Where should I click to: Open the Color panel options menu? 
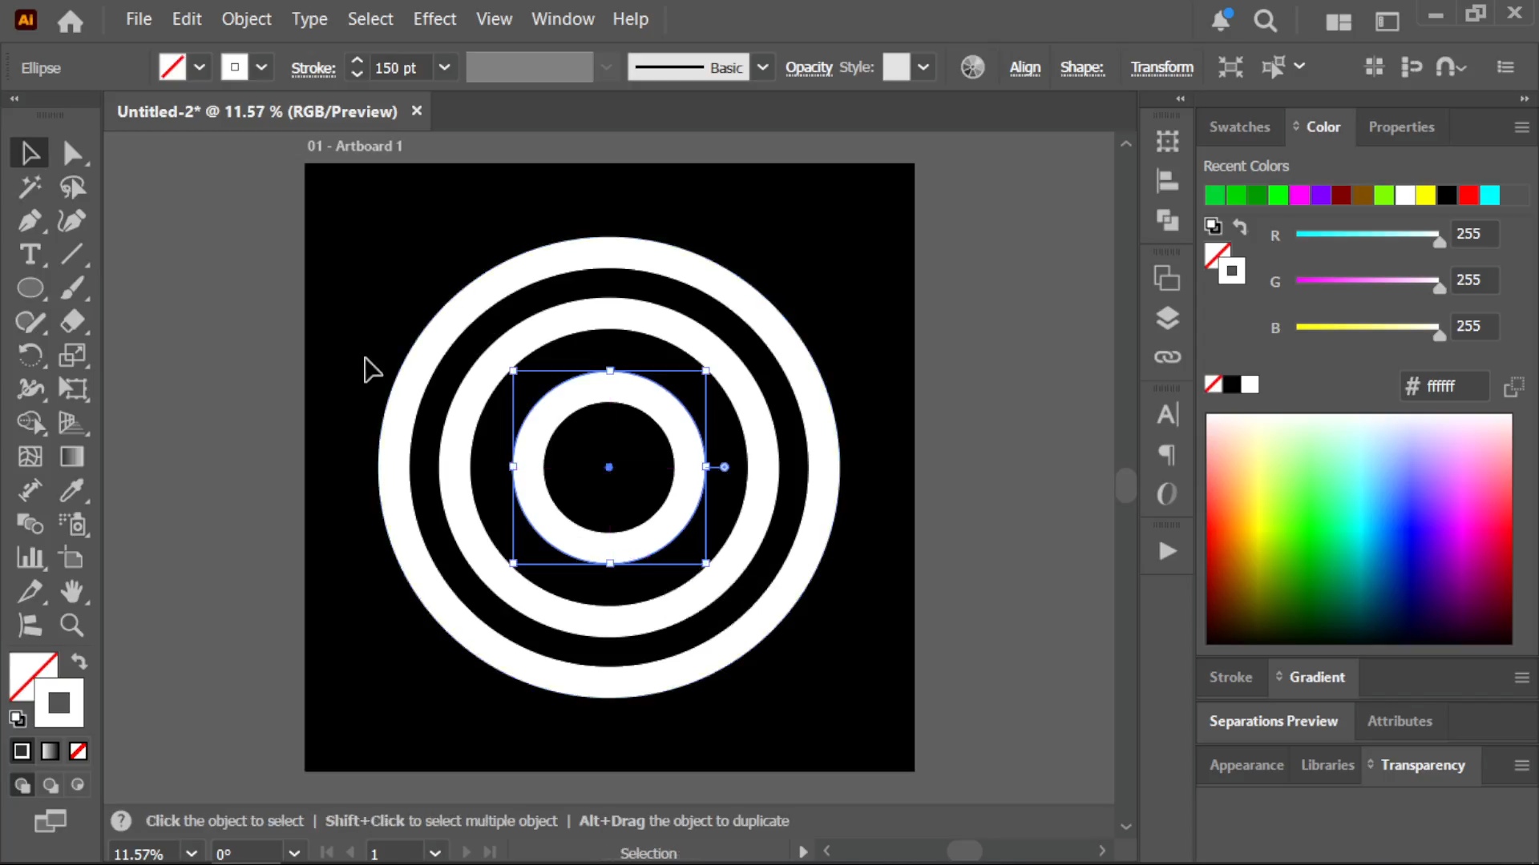point(1521,127)
